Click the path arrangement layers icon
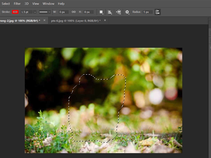This screenshot has height=158, width=211. pos(119,12)
